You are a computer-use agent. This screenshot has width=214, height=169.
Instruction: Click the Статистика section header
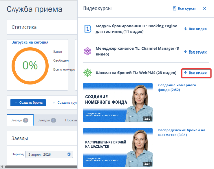(24, 27)
